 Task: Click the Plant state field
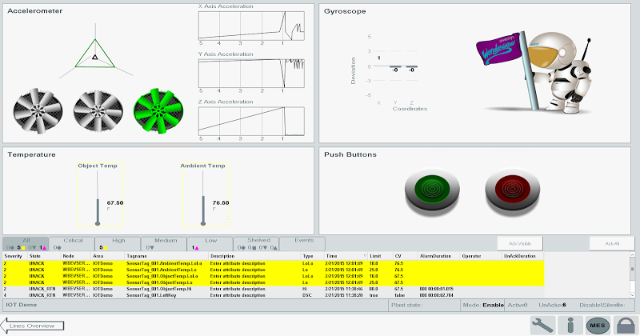(425, 305)
